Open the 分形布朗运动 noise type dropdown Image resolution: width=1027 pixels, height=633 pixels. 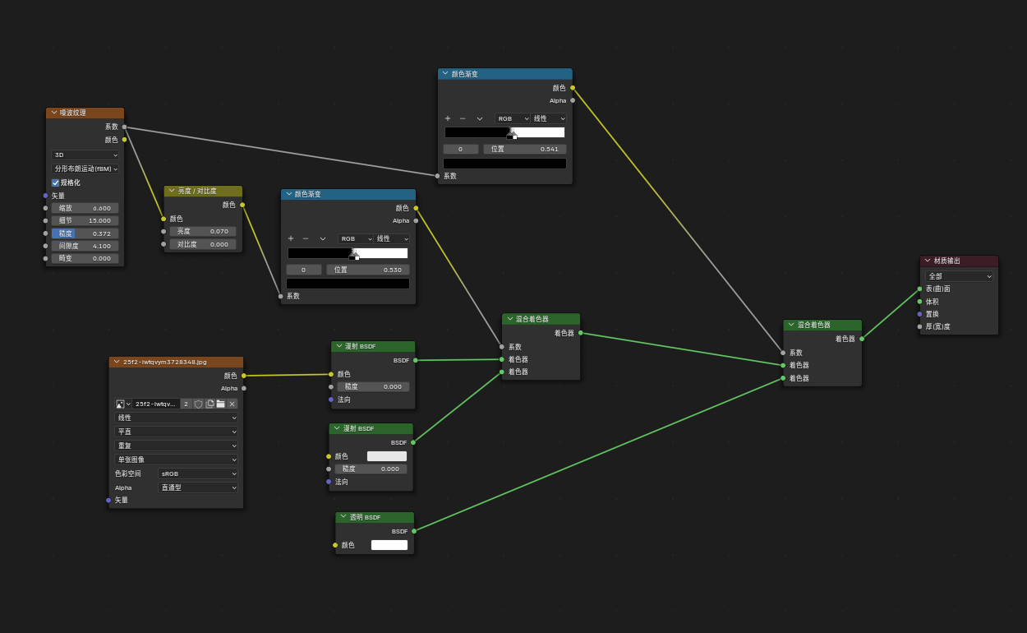(x=85, y=169)
